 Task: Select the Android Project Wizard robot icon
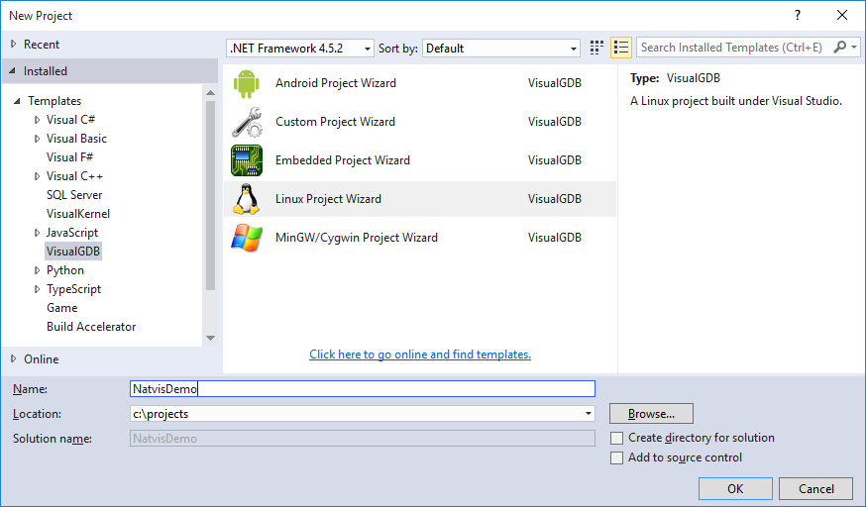247,83
